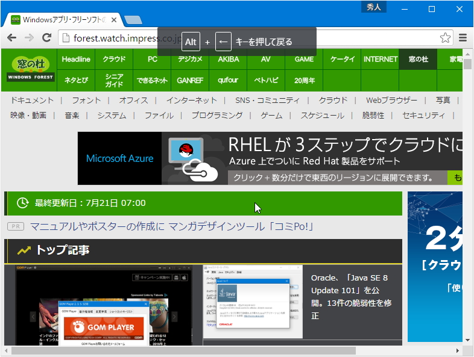Viewport: 474px width, 357px height.
Task: Open the ケータイ navigation tab
Action: [342, 59]
